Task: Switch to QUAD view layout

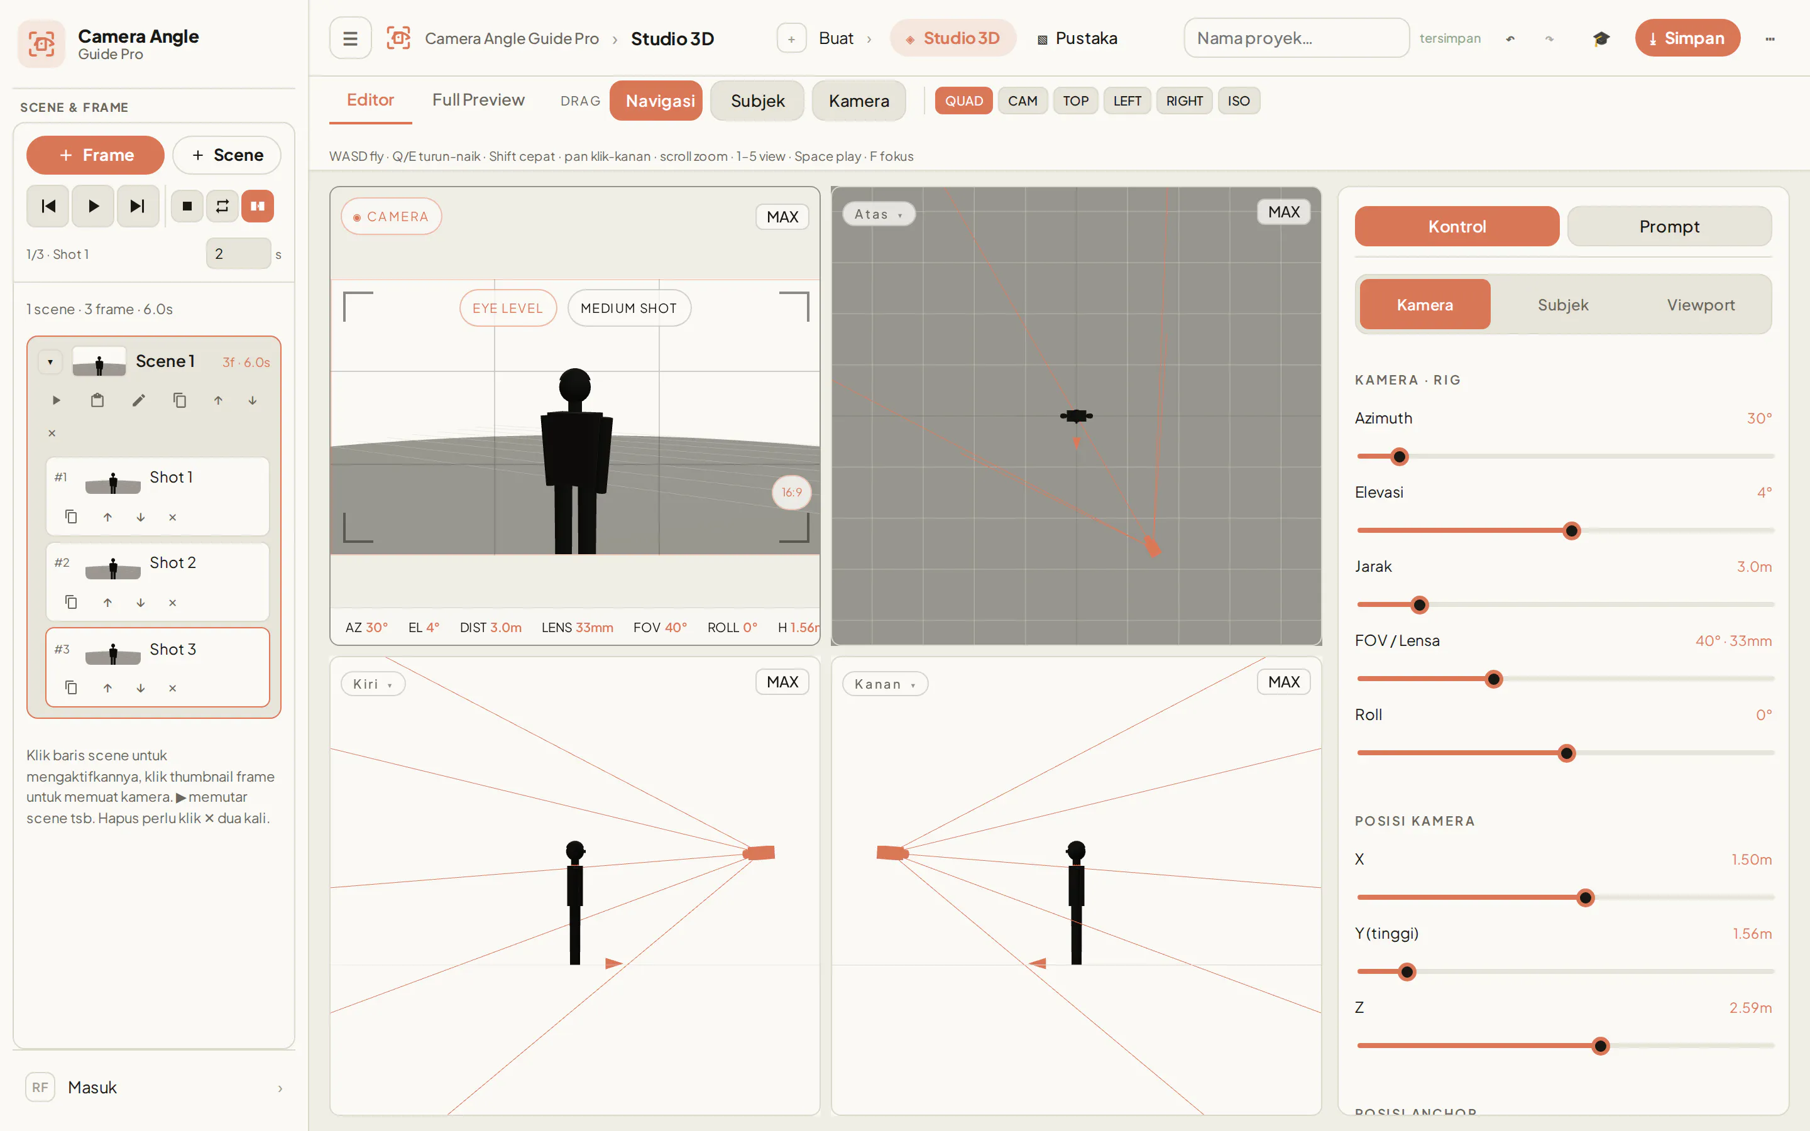Action: pos(963,101)
